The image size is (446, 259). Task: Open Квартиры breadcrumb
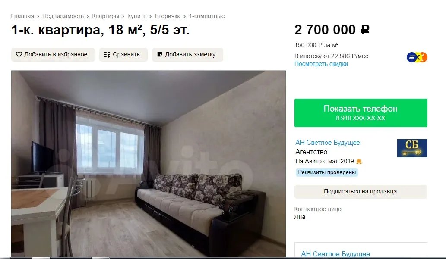click(x=105, y=16)
